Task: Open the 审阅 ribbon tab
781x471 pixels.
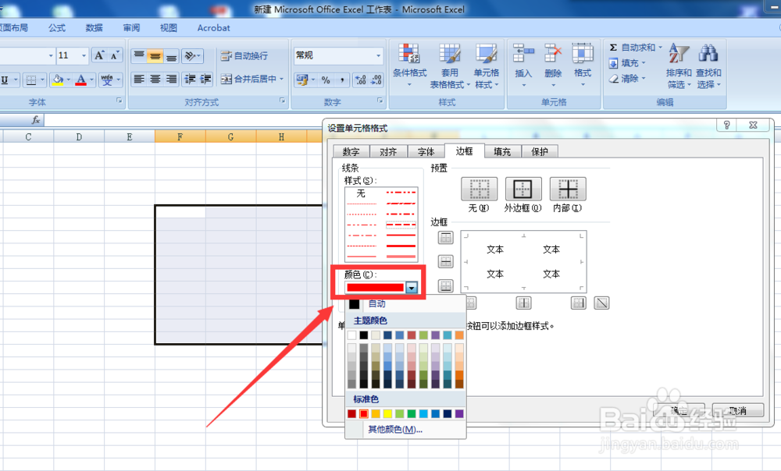Action: [x=131, y=28]
